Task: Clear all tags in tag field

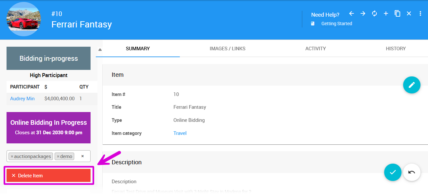Action: [82, 156]
